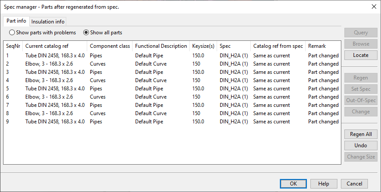Image resolution: width=381 pixels, height=192 pixels.
Task: Switch to the Insulation info tab
Action: [x=48, y=21]
